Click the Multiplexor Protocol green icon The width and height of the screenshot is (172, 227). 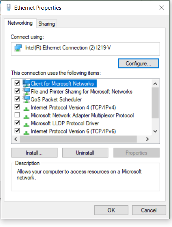point(26,116)
